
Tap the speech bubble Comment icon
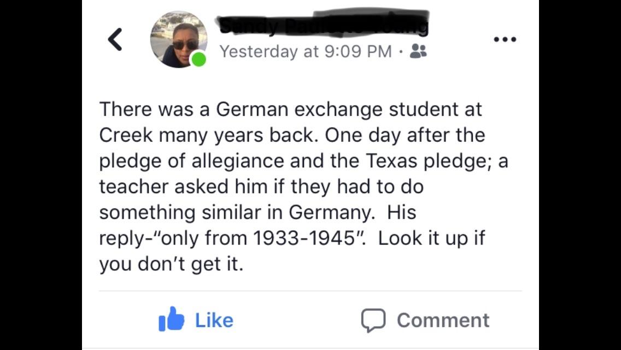[373, 320]
